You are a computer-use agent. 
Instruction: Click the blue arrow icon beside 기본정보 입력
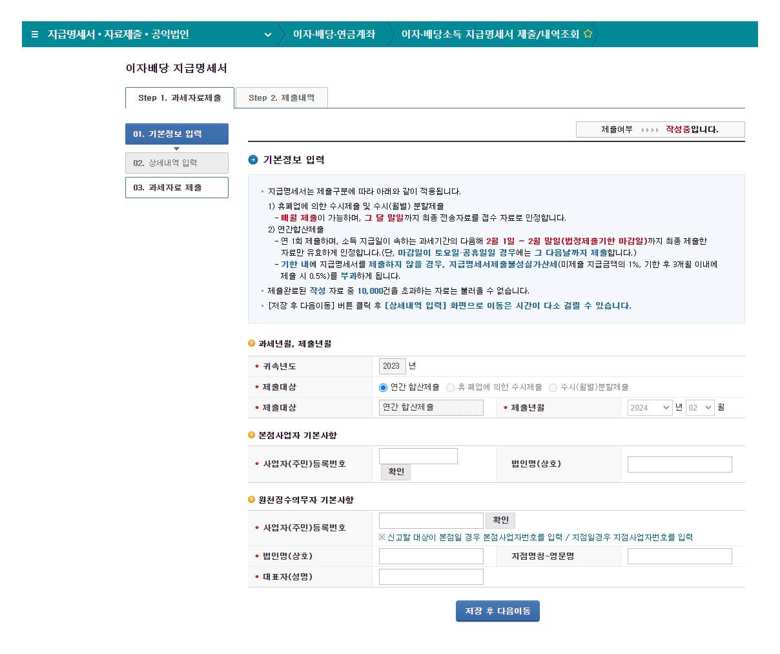click(x=252, y=159)
